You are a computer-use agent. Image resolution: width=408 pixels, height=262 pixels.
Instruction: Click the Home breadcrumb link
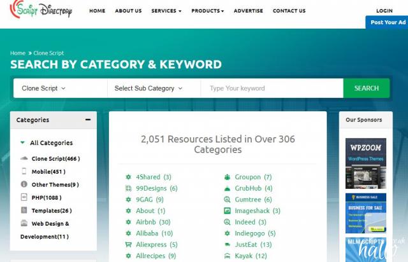click(18, 53)
